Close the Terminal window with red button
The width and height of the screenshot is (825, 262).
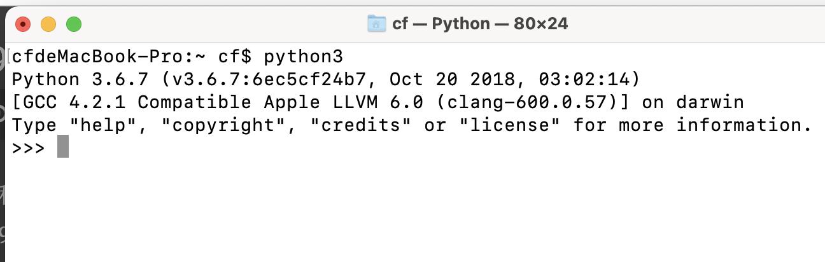pos(23,25)
